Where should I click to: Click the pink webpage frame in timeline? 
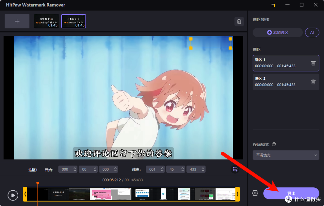coord(100,194)
